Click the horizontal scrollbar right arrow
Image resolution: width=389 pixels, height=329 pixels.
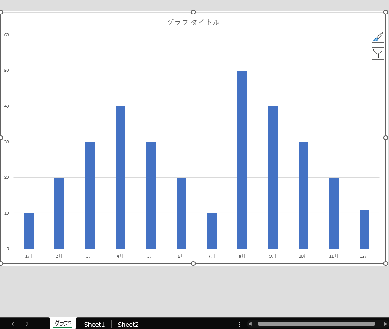385,324
